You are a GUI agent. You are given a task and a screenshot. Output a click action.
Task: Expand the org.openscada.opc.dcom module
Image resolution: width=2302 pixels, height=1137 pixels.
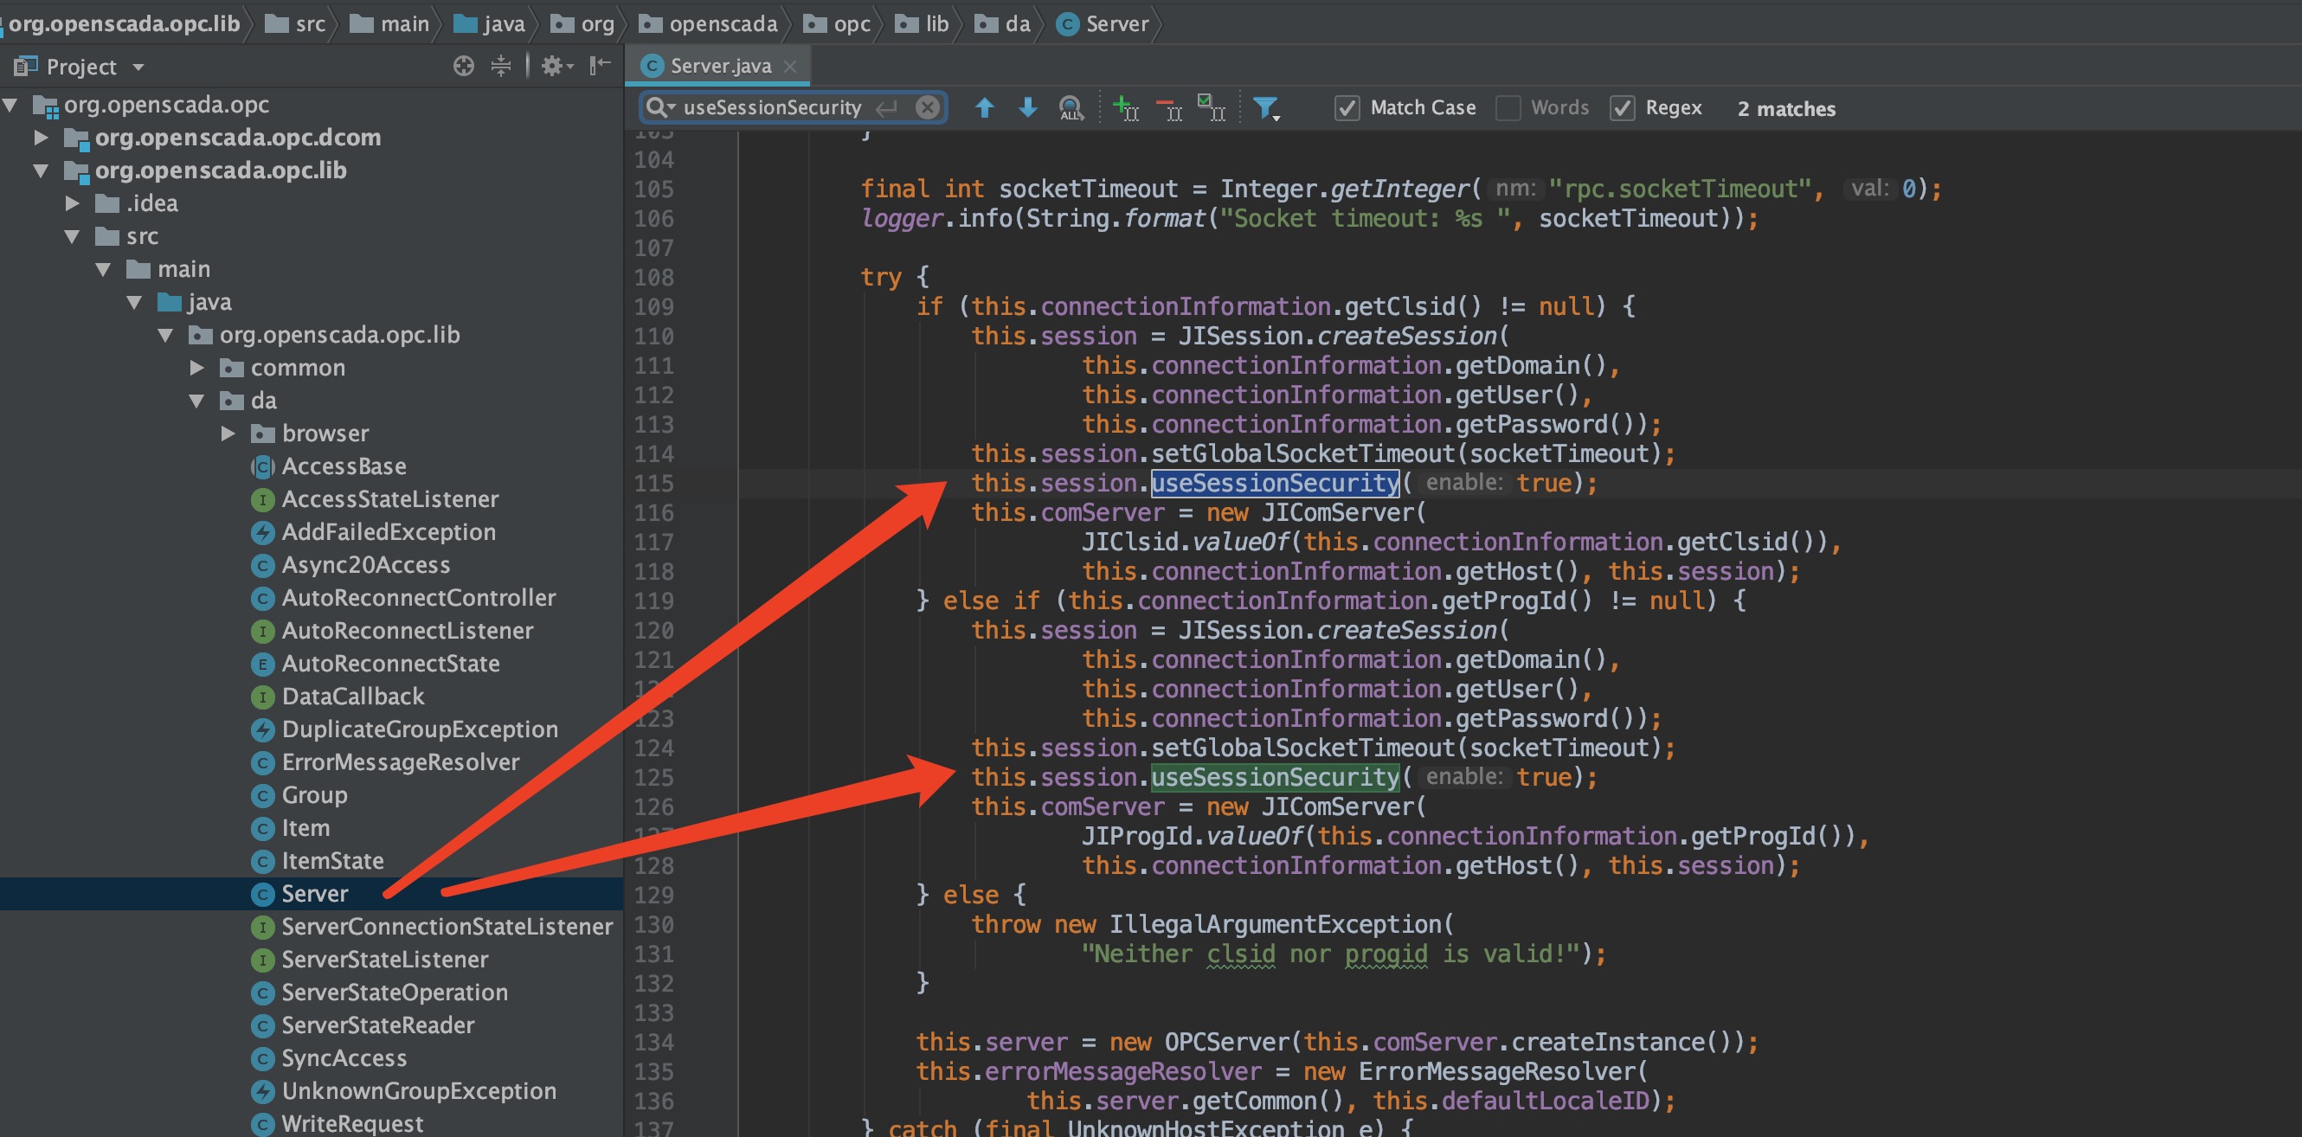click(x=42, y=138)
